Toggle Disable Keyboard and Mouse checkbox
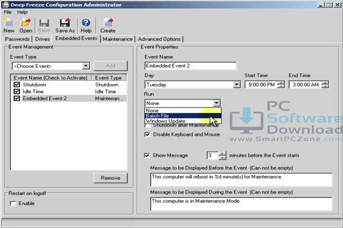Image resolution: width=343 pixels, height=228 pixels. coord(147,134)
